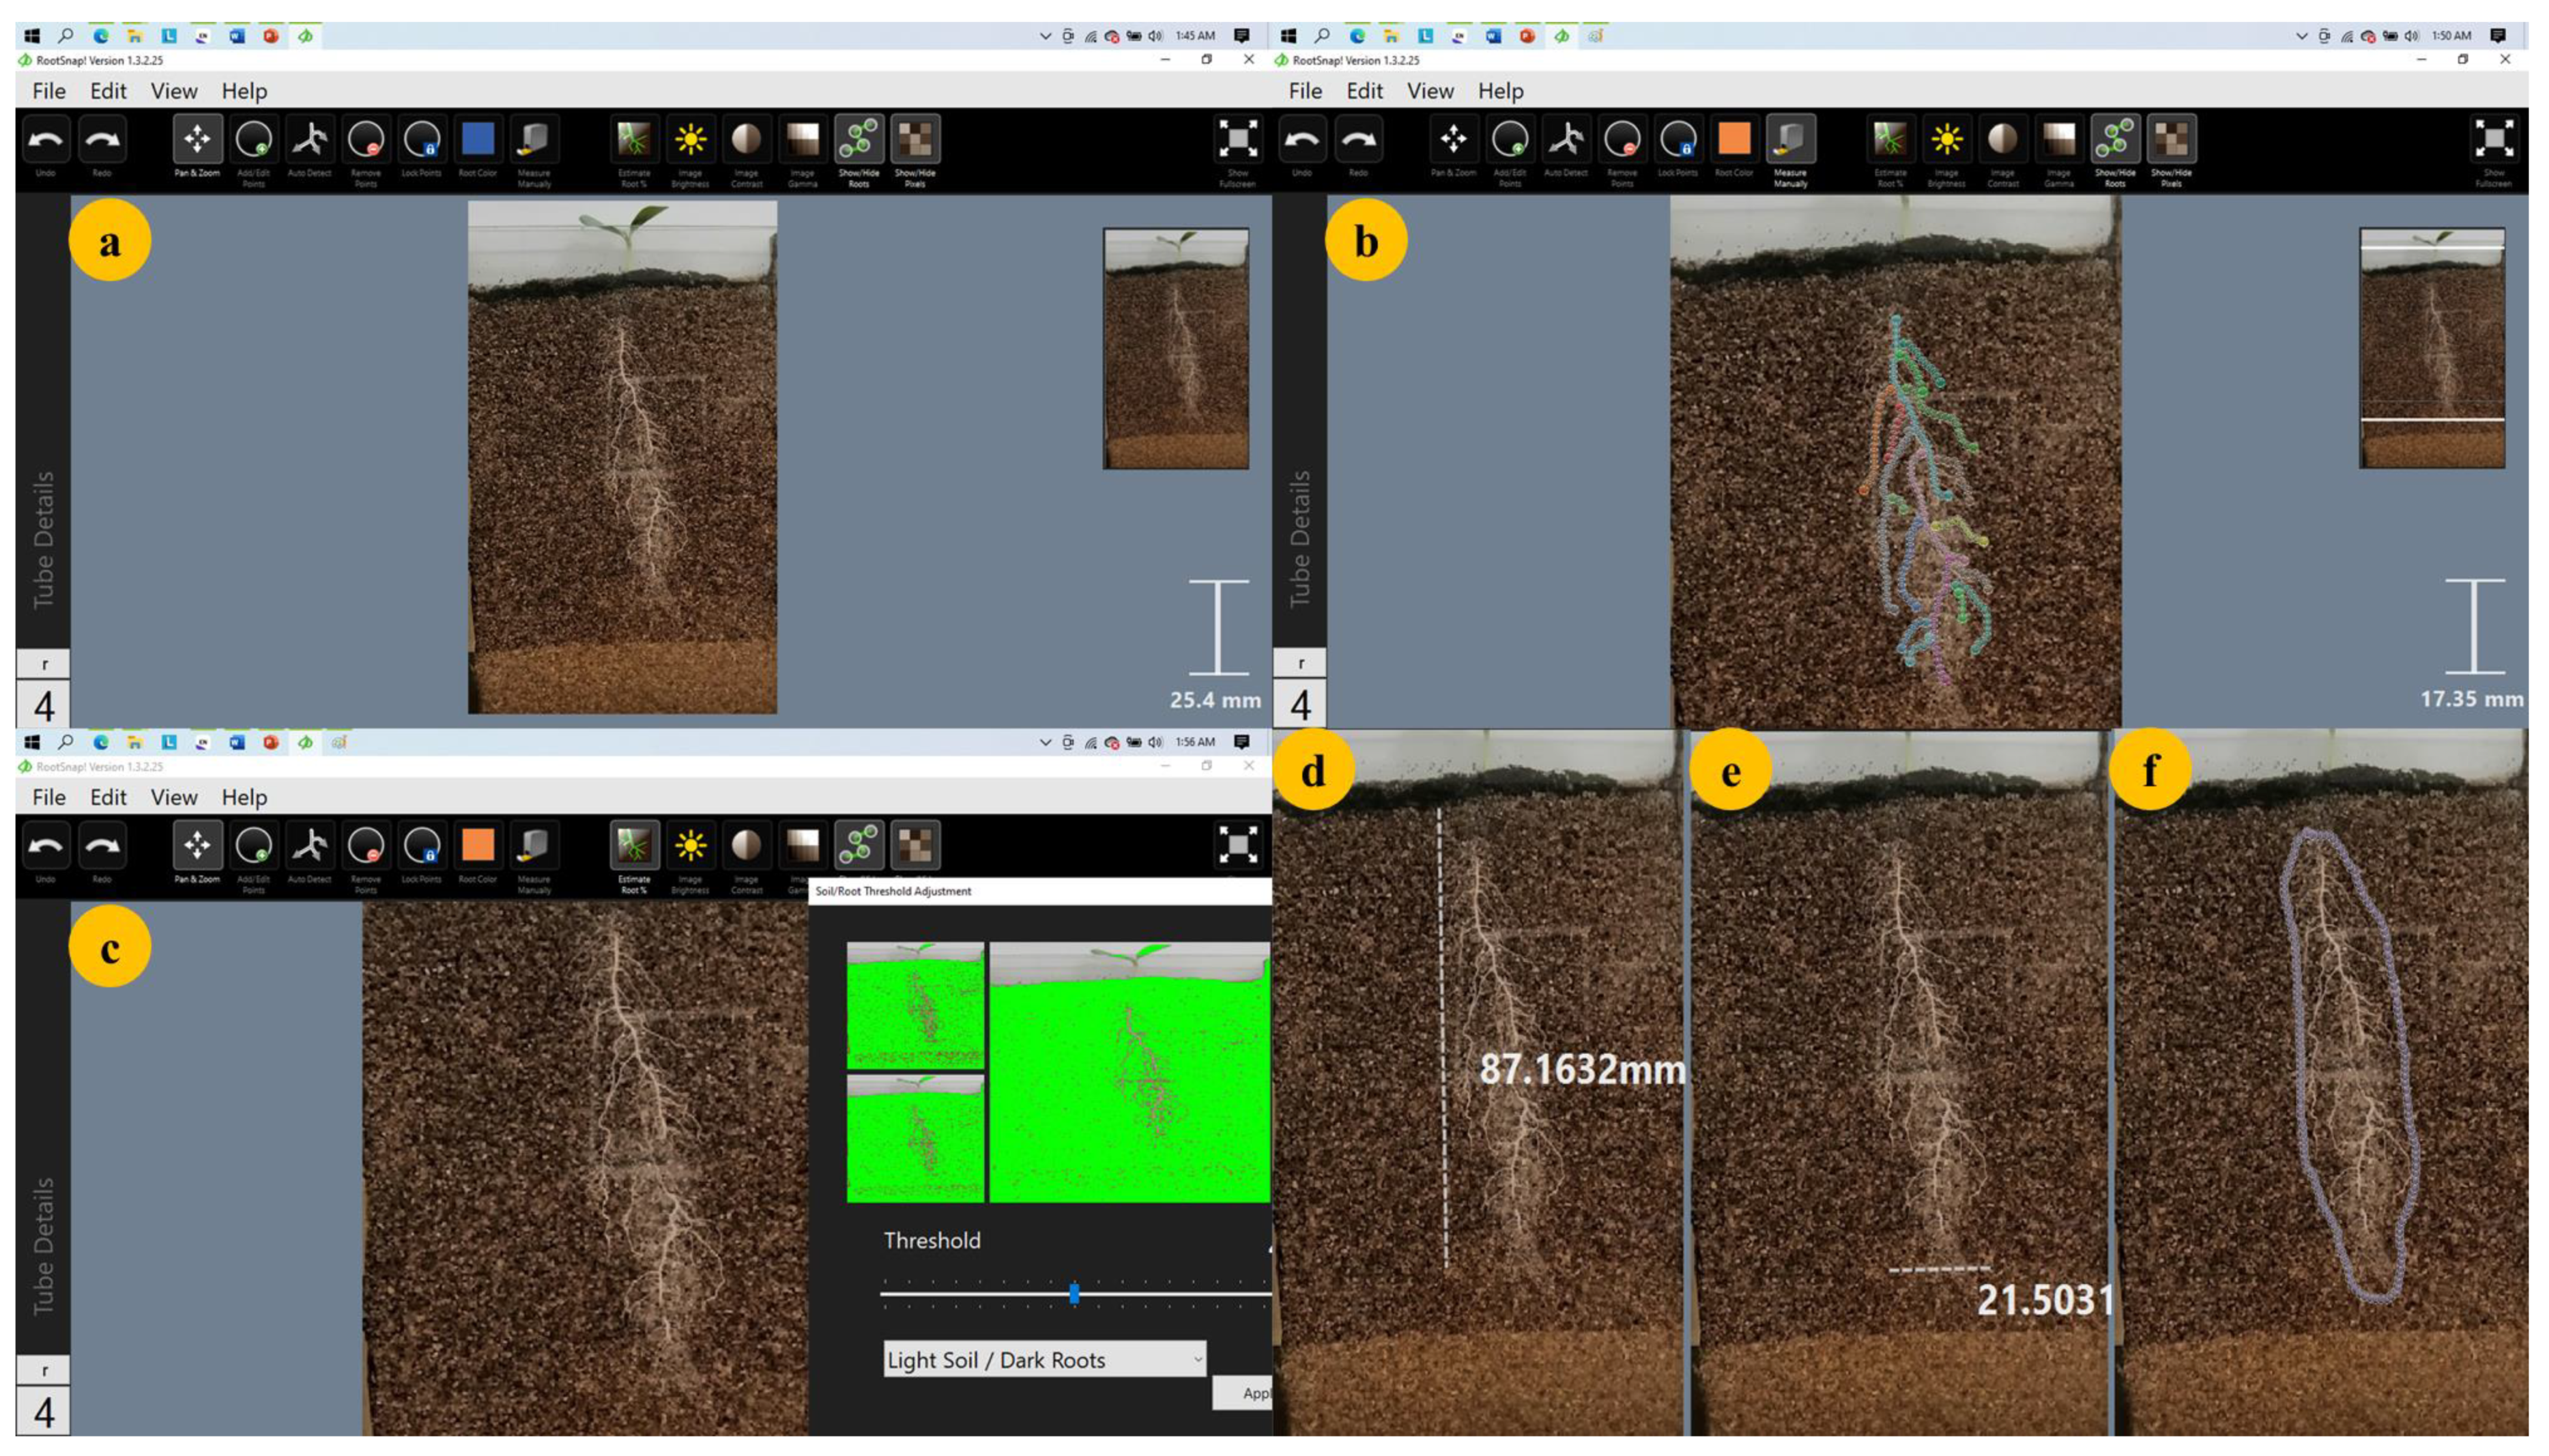
Task: Click Image Contrast icon in panel a
Action: point(747,140)
